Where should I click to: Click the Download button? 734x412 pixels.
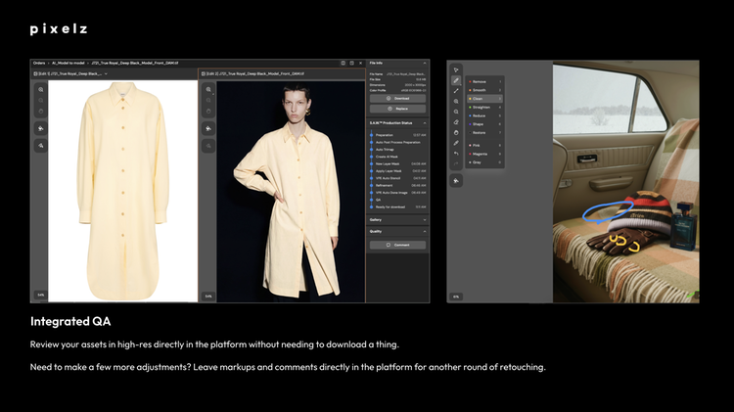(x=397, y=99)
